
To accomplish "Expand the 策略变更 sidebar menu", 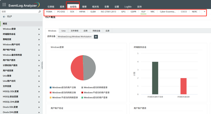I will point(39,39).
